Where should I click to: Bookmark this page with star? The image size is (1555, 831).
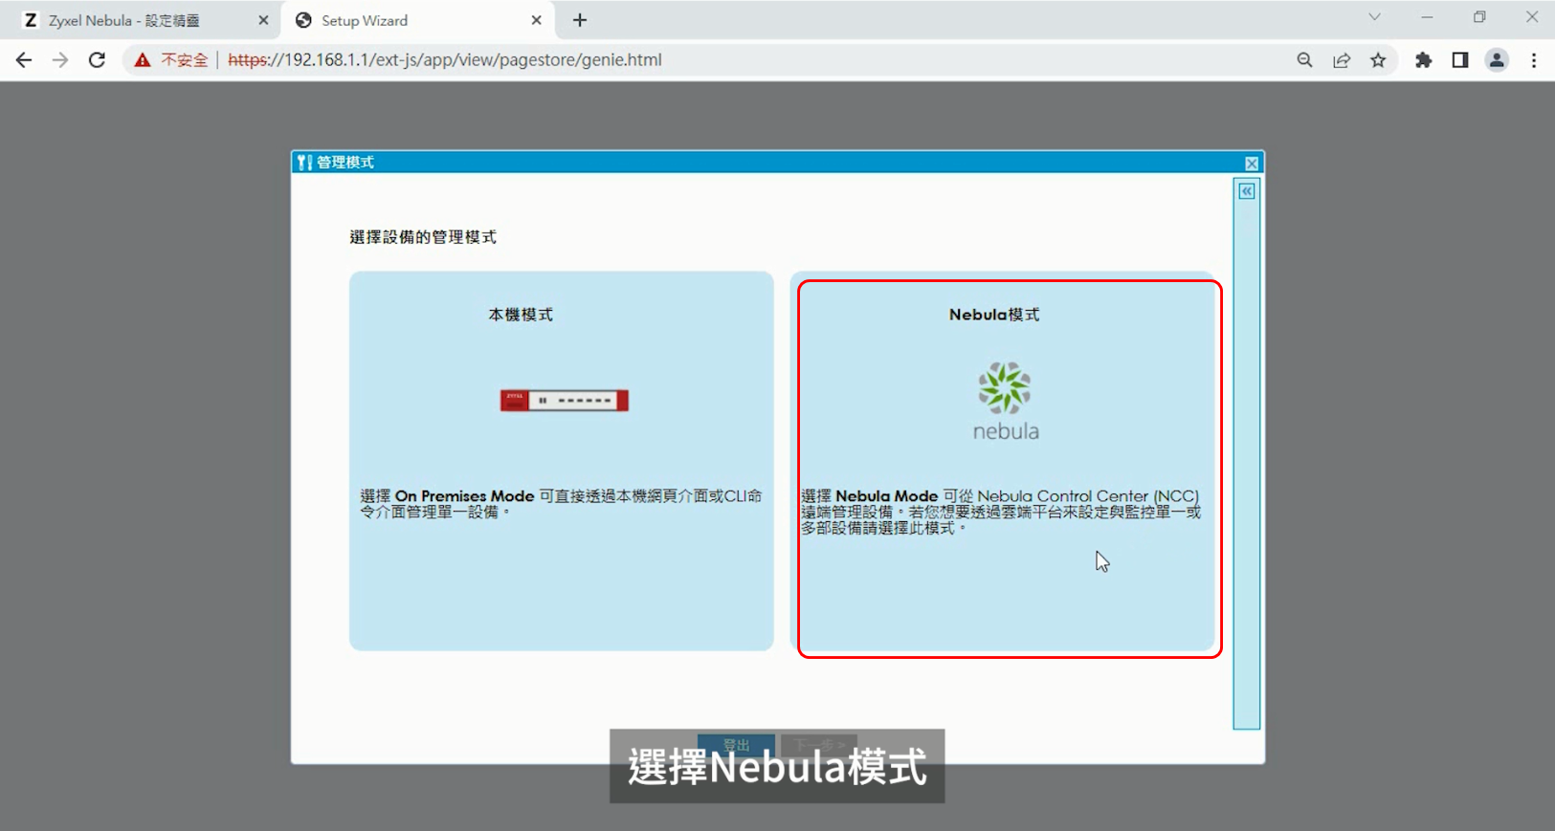1378,59
